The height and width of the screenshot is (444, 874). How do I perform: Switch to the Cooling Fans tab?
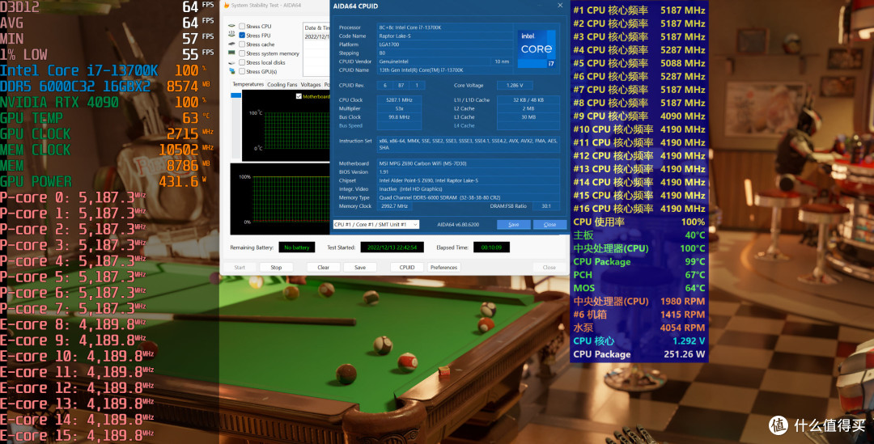(282, 85)
